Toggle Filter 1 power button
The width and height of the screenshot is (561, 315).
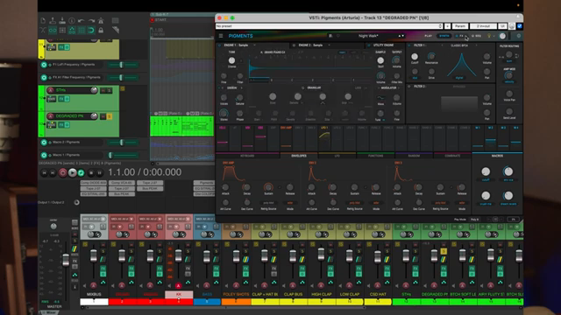click(409, 45)
